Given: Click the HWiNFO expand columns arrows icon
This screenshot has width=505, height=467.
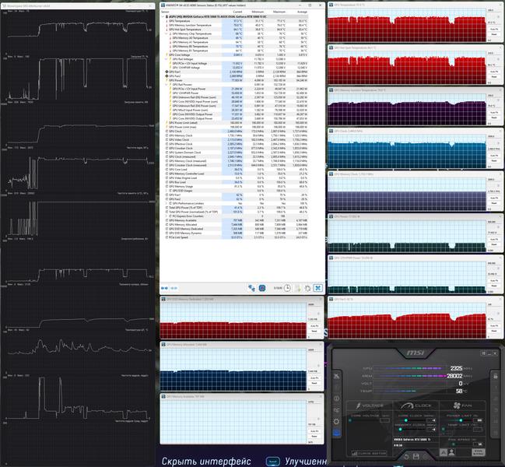Looking at the screenshot, I should (164, 288).
